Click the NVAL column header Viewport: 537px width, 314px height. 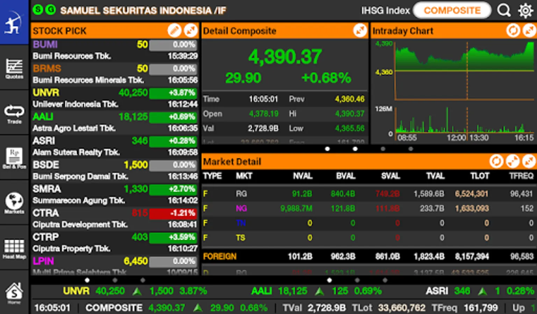click(x=302, y=176)
